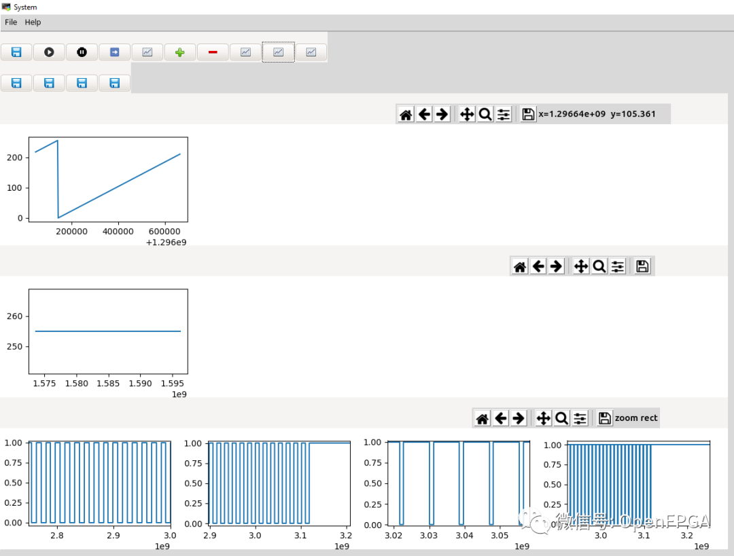
Task: Click the chart icon left of the green plus
Action: coord(147,52)
